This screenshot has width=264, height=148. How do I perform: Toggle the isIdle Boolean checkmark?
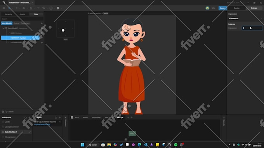coord(9,33)
